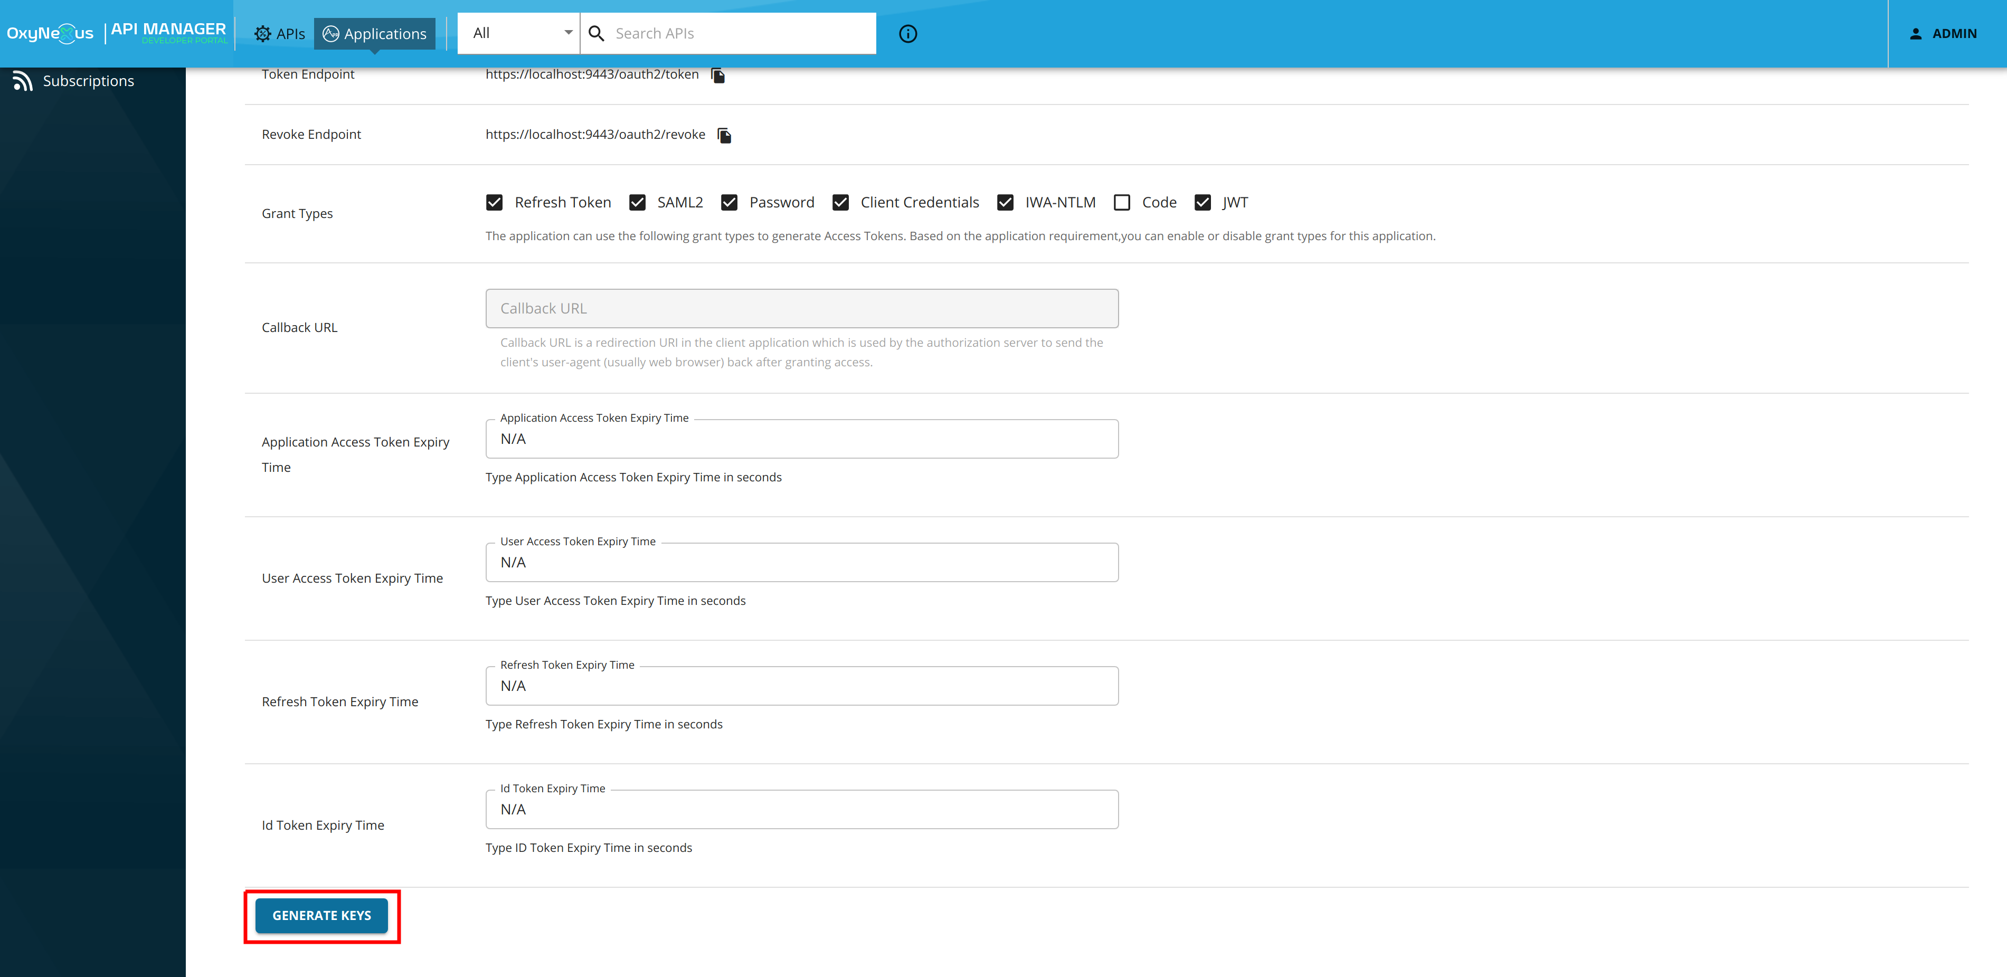This screenshot has width=2007, height=977.
Task: Click the admin user avatar icon
Action: tap(1915, 33)
